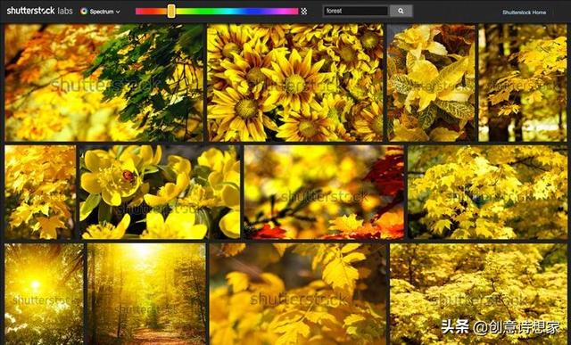Open the variegated yellow leaves photo
Image resolution: width=571 pixels, height=345 pixels.
[x=432, y=83]
